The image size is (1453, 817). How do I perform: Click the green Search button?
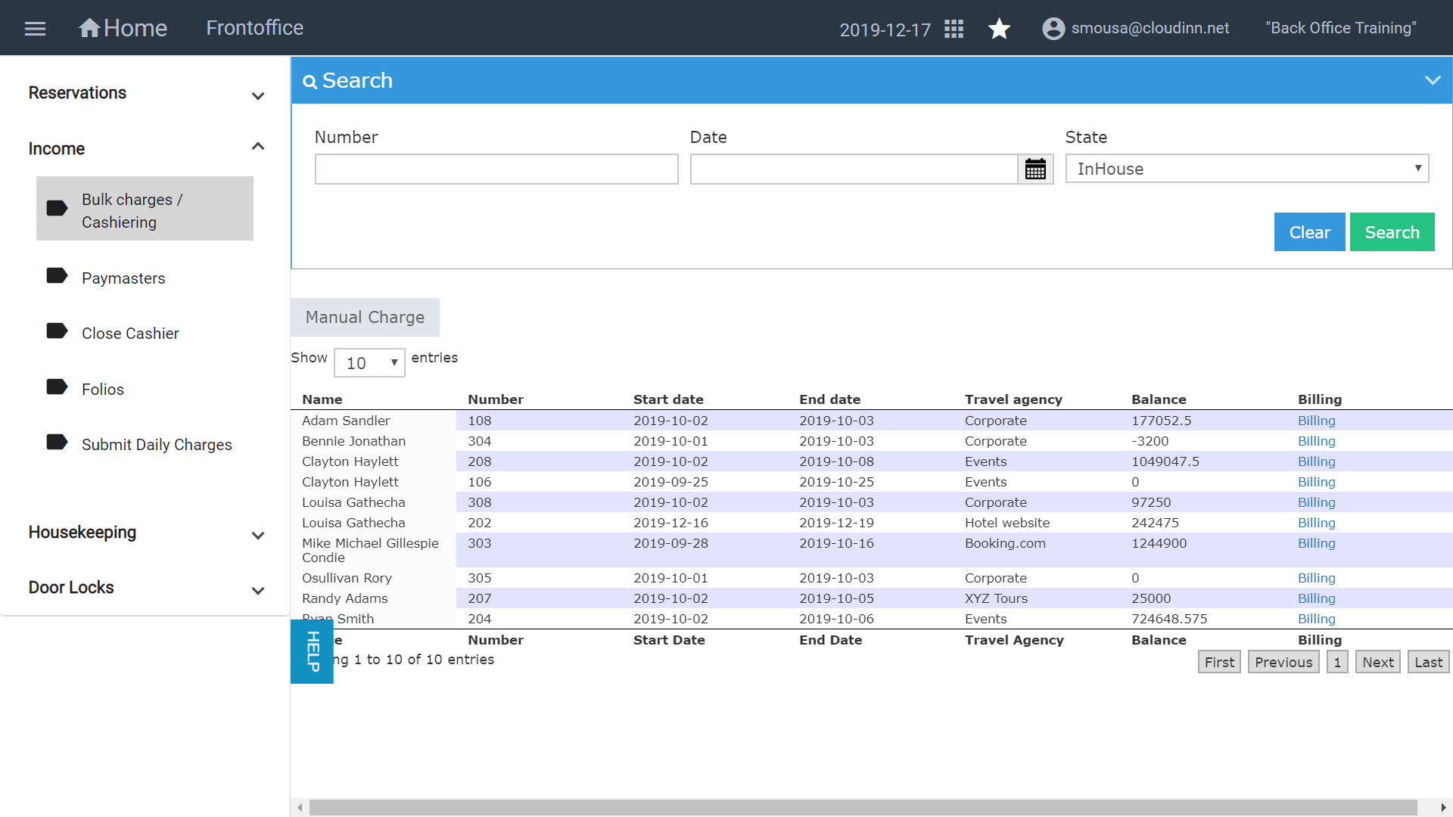1392,232
